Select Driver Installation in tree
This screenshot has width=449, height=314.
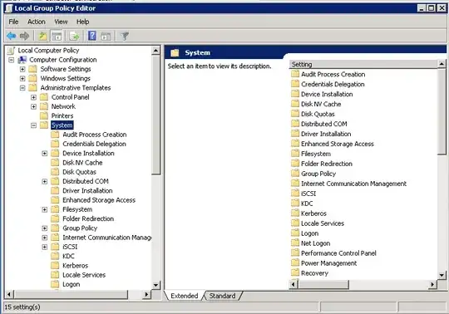coord(87,191)
